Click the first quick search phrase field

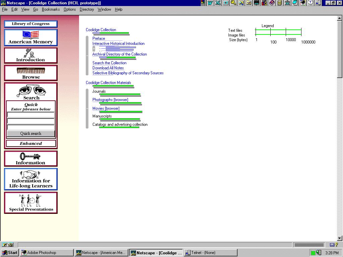pyautogui.click(x=31, y=115)
